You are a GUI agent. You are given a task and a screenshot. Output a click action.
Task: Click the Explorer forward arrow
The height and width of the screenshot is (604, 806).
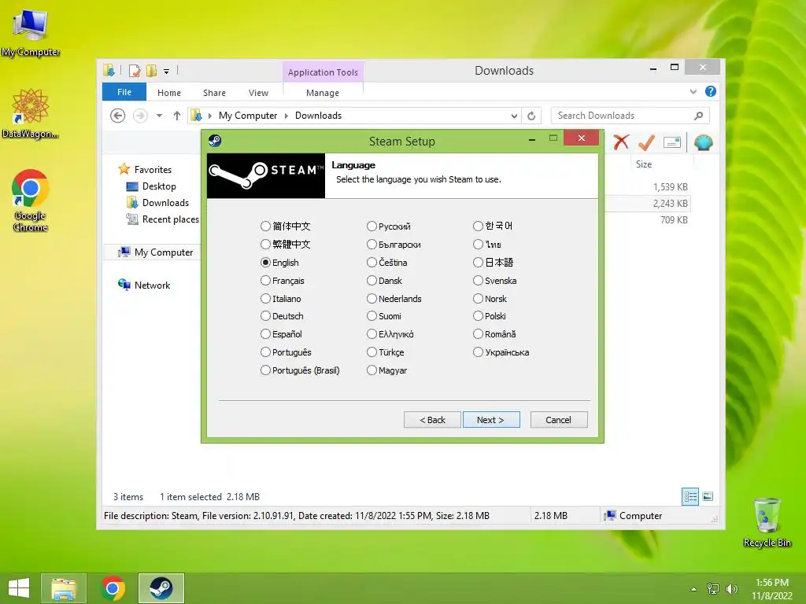click(140, 116)
